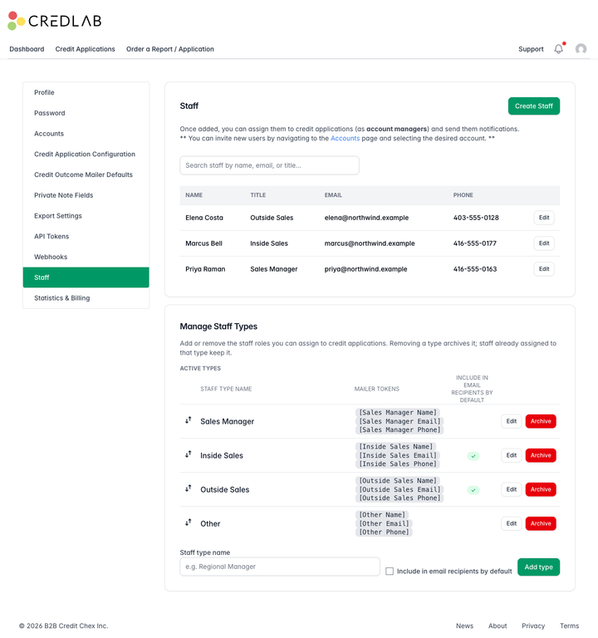Click reorder arrows icon for Outside Sales
598x638 pixels.
click(188, 488)
